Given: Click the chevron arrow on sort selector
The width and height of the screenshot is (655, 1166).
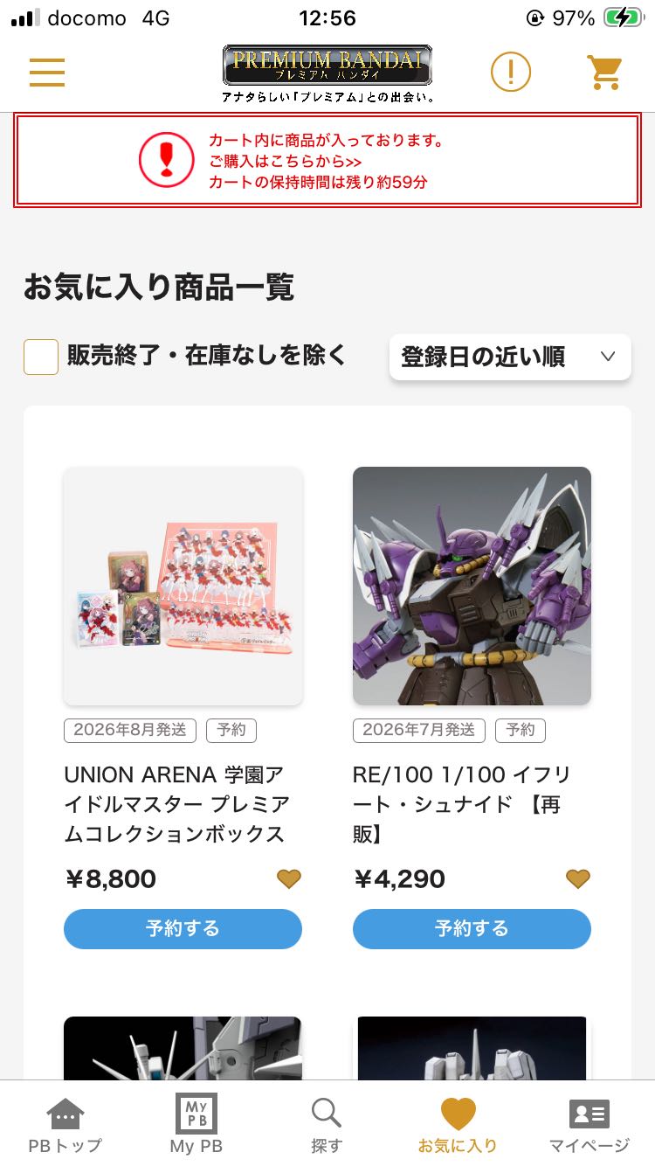Looking at the screenshot, I should (x=609, y=357).
